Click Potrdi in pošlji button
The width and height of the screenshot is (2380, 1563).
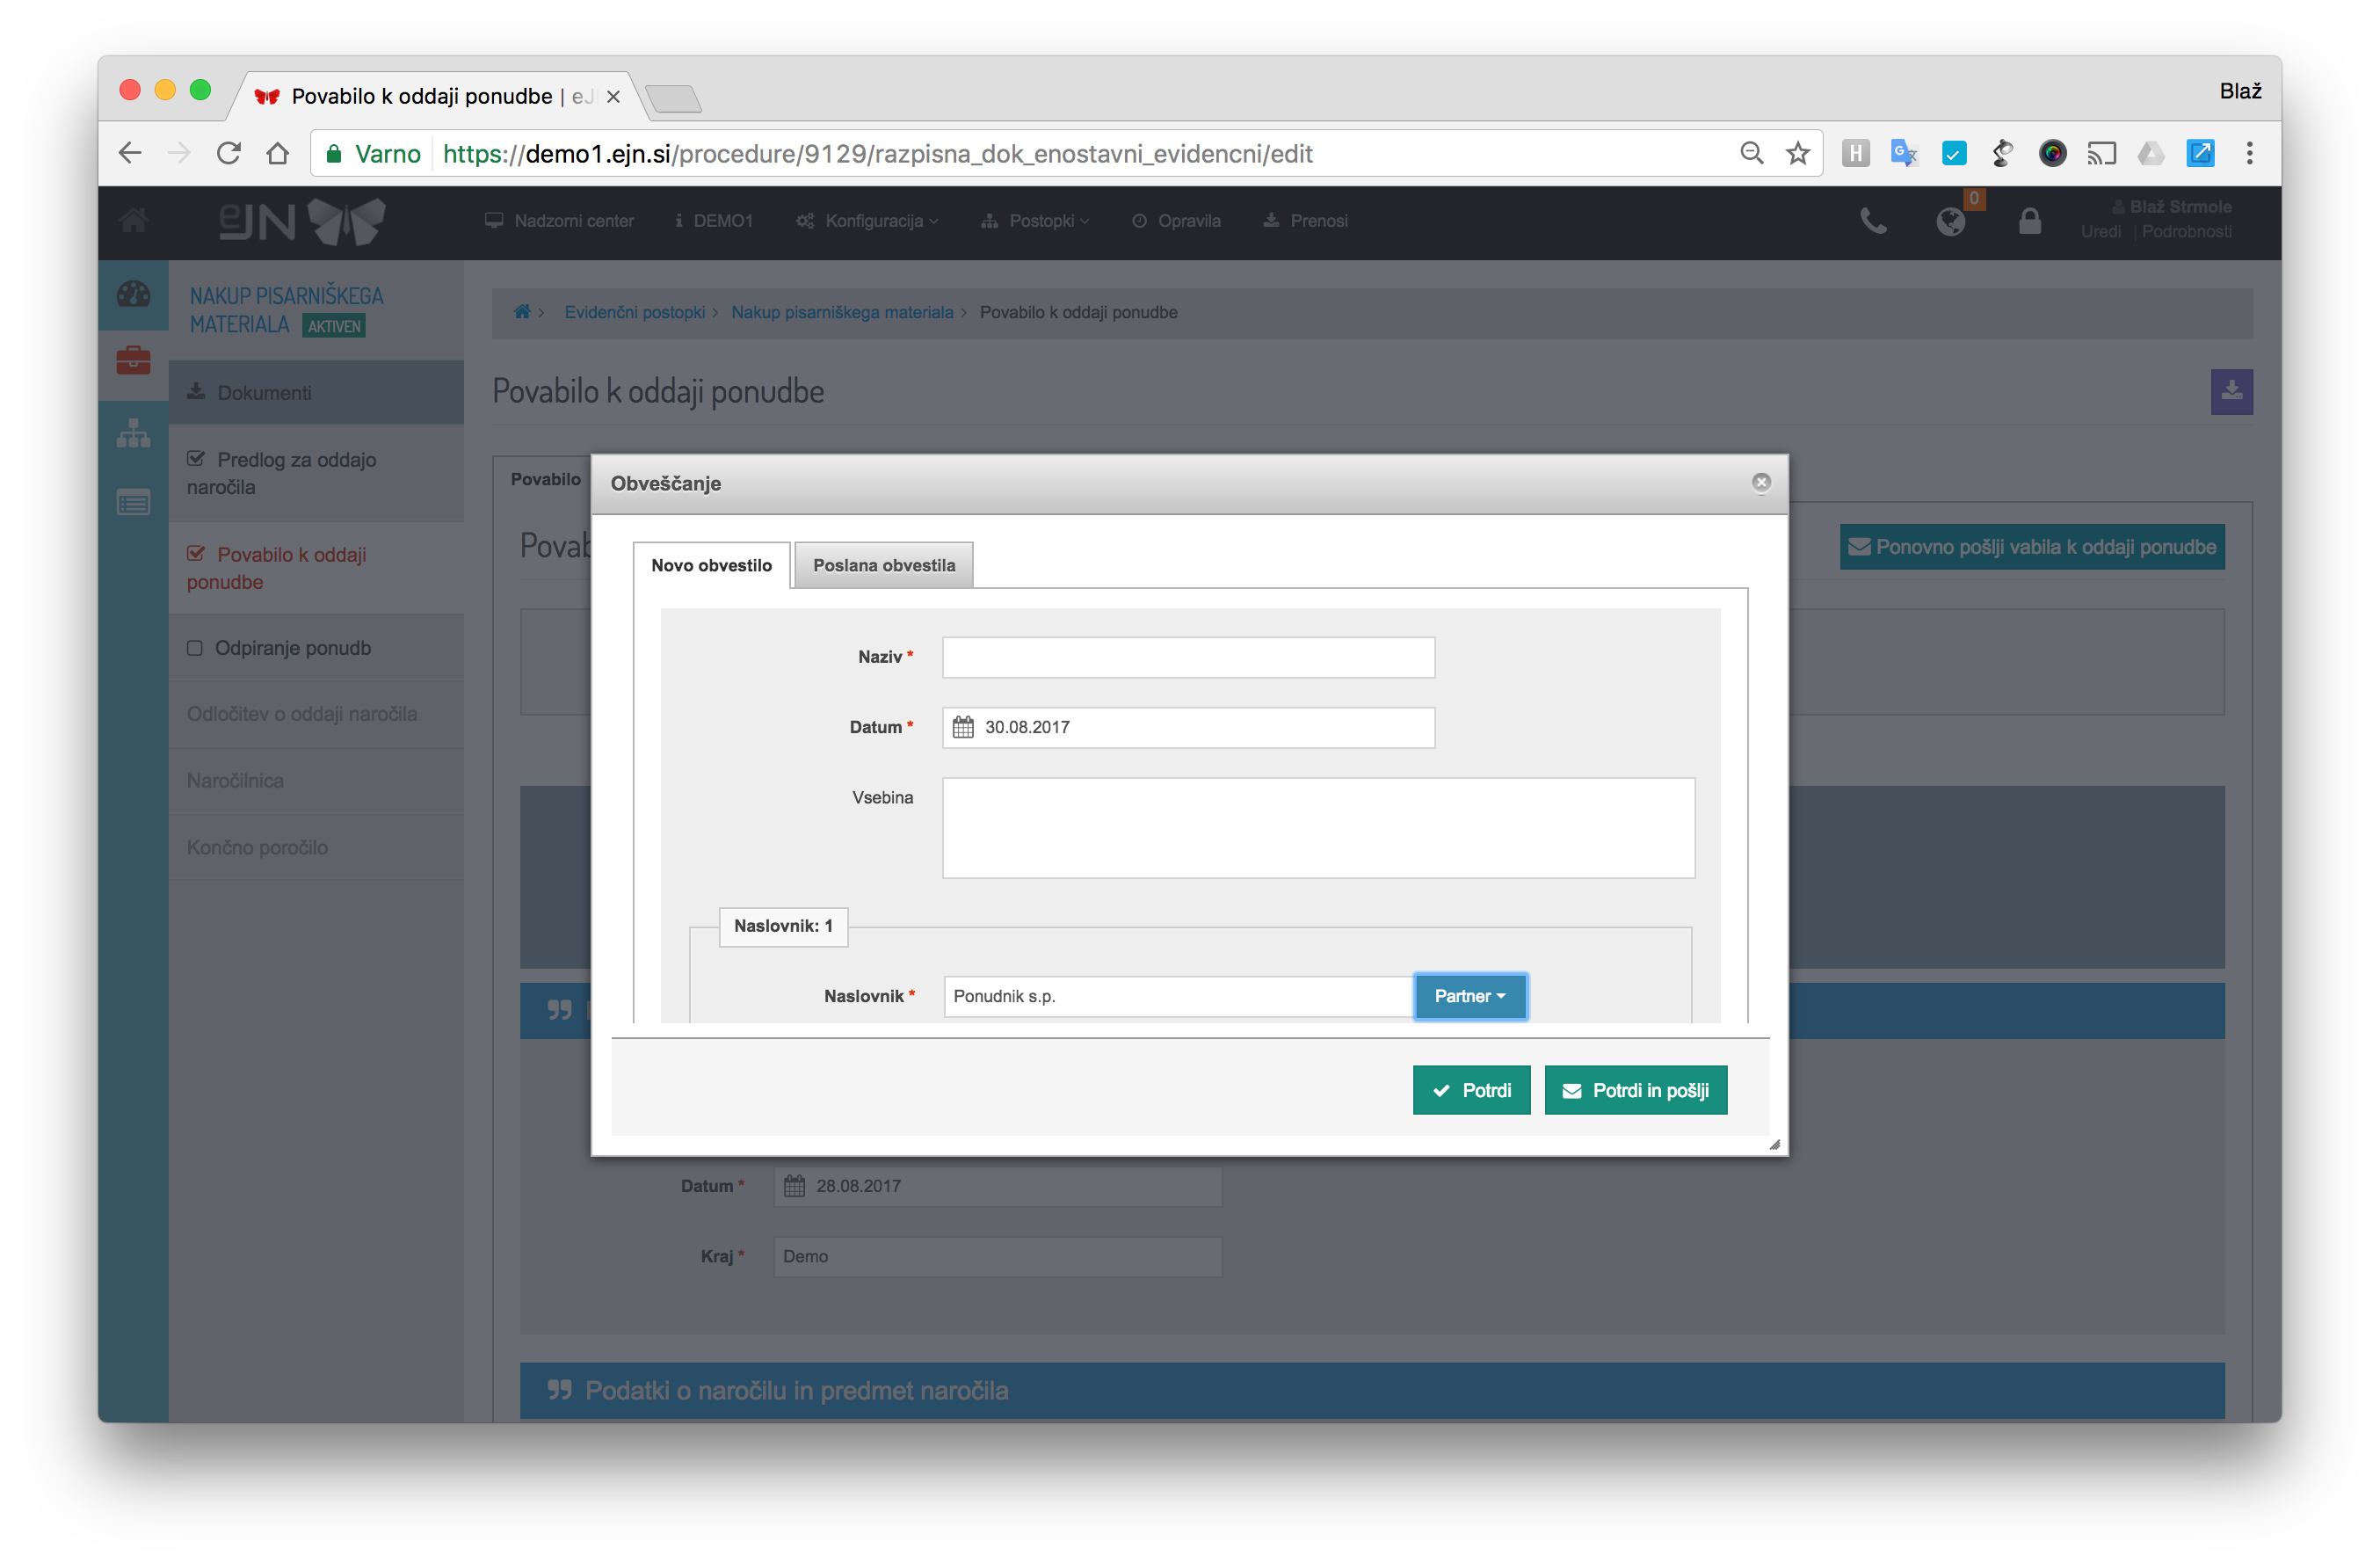[x=1635, y=1090]
